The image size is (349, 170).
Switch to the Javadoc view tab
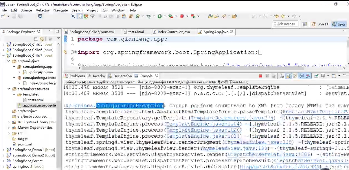pos(97,76)
